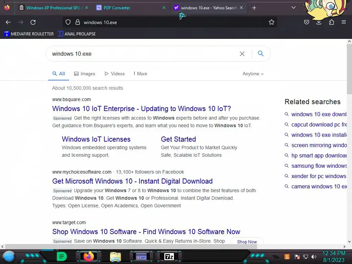
Task: Open the More results menu
Action: [140, 74]
